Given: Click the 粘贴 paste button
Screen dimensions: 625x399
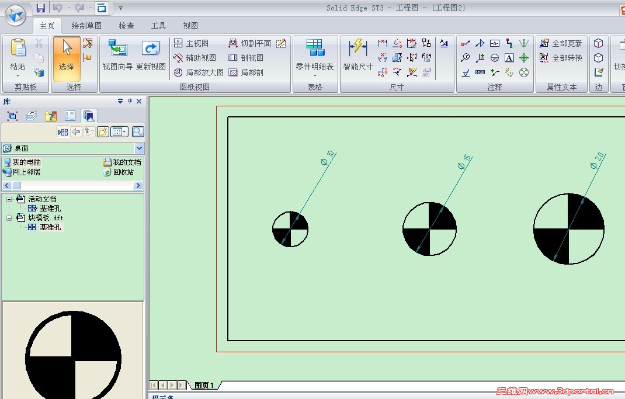Looking at the screenshot, I should click(x=18, y=54).
